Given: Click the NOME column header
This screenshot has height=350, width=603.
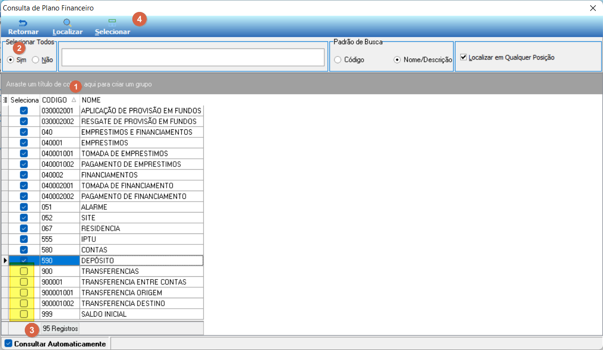Looking at the screenshot, I should (x=141, y=100).
